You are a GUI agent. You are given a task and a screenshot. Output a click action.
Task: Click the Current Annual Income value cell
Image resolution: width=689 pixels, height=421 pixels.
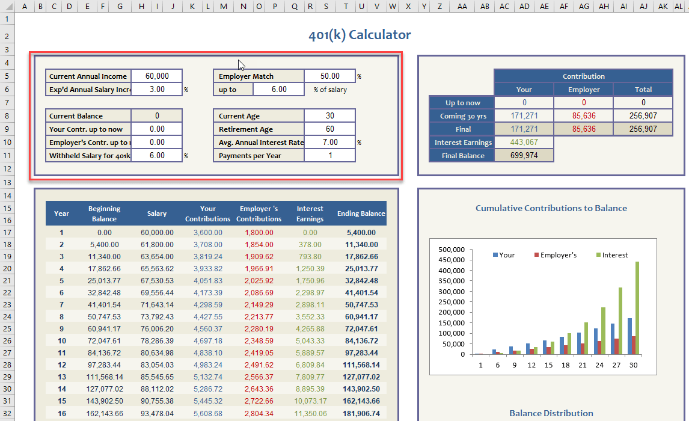pos(156,76)
